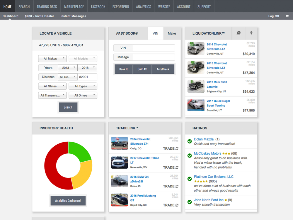
Task: Click the Log Off link
Action: [x=274, y=16]
